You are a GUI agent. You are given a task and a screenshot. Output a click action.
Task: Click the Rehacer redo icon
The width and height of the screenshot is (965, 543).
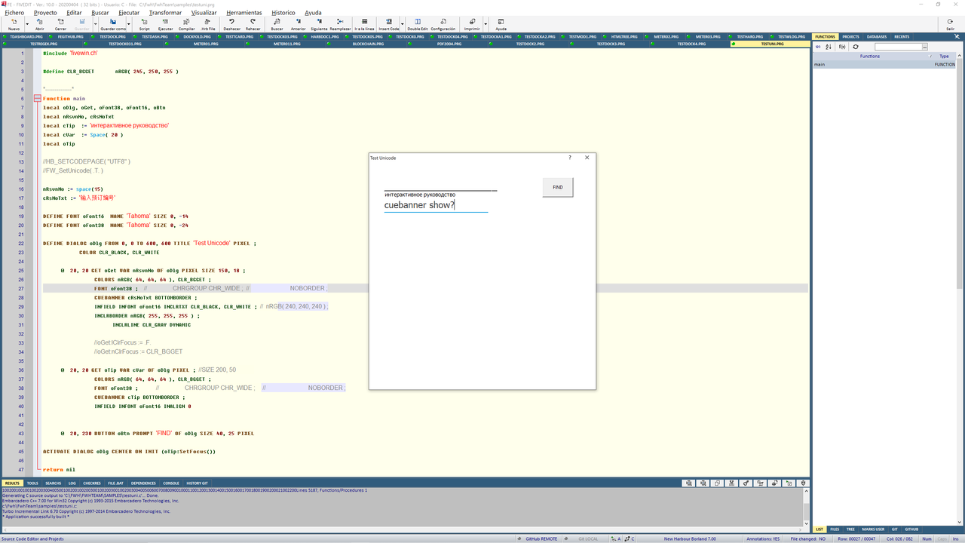[x=253, y=23]
